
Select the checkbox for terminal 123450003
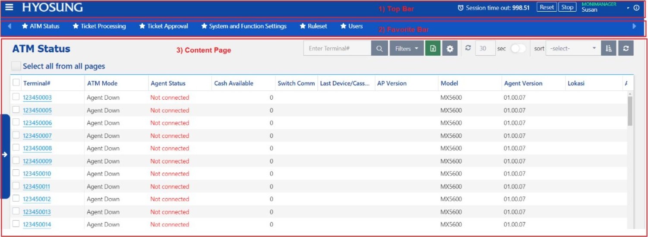pyautogui.click(x=16, y=97)
